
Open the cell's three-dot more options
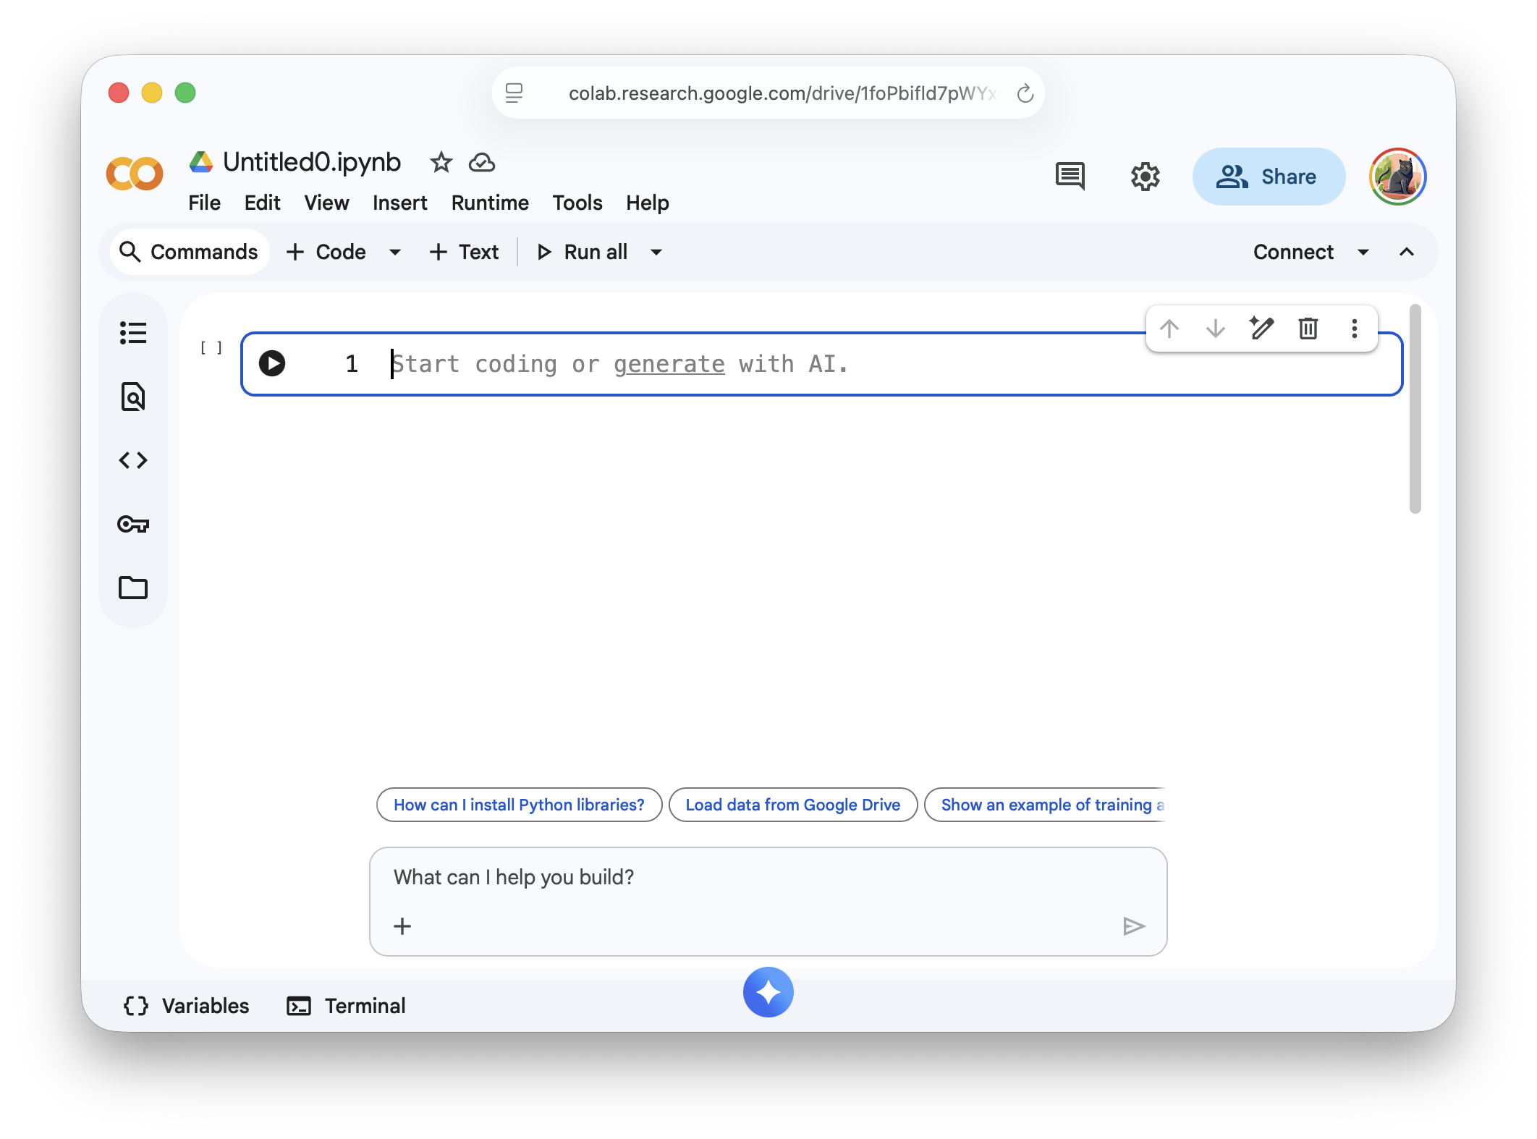[x=1355, y=329]
